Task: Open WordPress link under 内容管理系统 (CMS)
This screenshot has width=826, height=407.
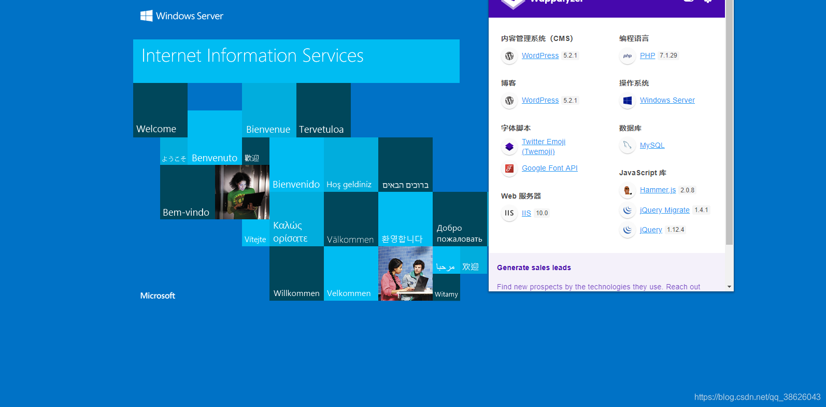Action: (540, 55)
